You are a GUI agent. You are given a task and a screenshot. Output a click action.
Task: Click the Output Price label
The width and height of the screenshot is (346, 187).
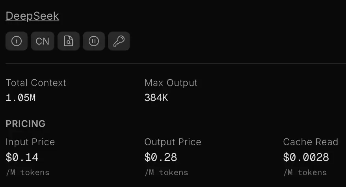pyautogui.click(x=173, y=142)
